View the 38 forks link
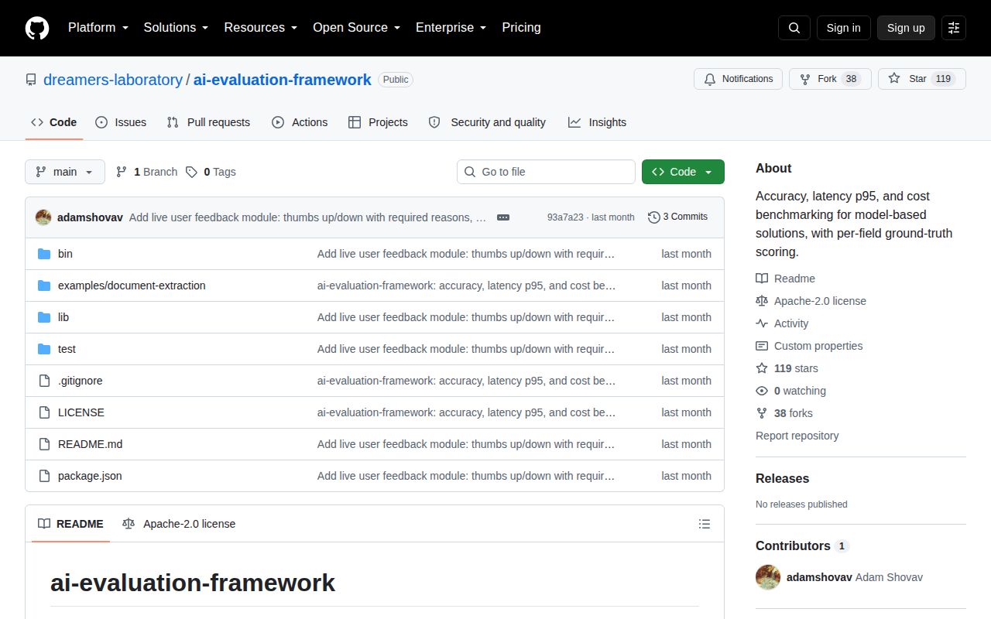Screen dimensions: 991x619 point(784,413)
